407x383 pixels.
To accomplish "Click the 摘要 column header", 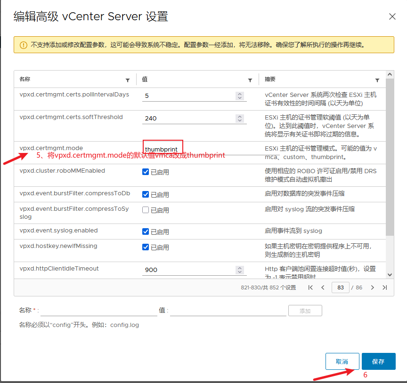I will [x=270, y=79].
